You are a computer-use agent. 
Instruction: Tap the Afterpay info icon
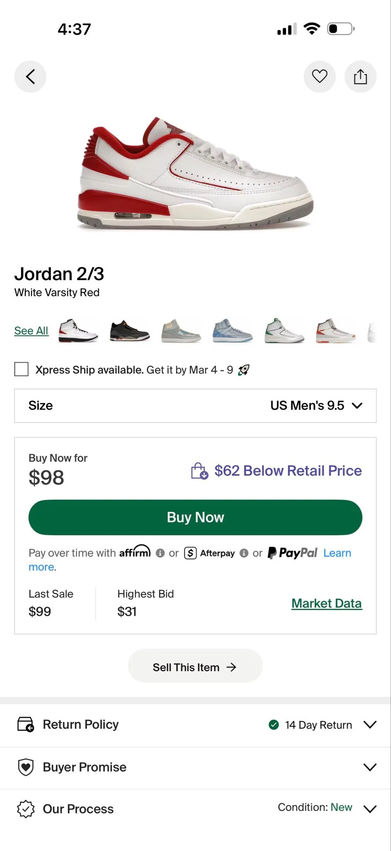pyautogui.click(x=244, y=553)
